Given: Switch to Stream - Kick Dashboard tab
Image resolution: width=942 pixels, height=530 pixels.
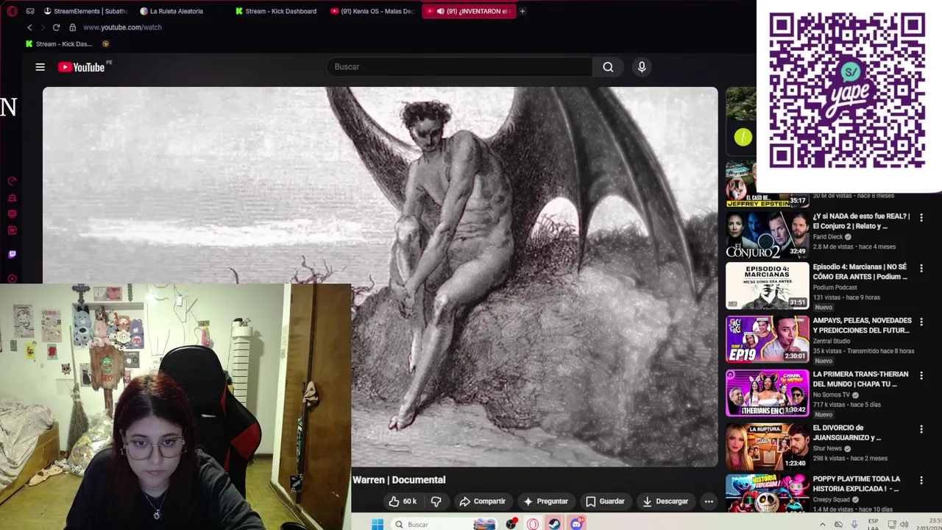Looking at the screenshot, I should (x=276, y=11).
